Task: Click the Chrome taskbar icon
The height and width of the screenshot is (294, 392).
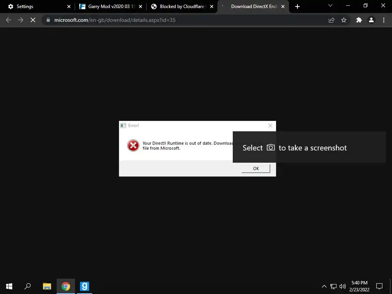Action: (66, 286)
